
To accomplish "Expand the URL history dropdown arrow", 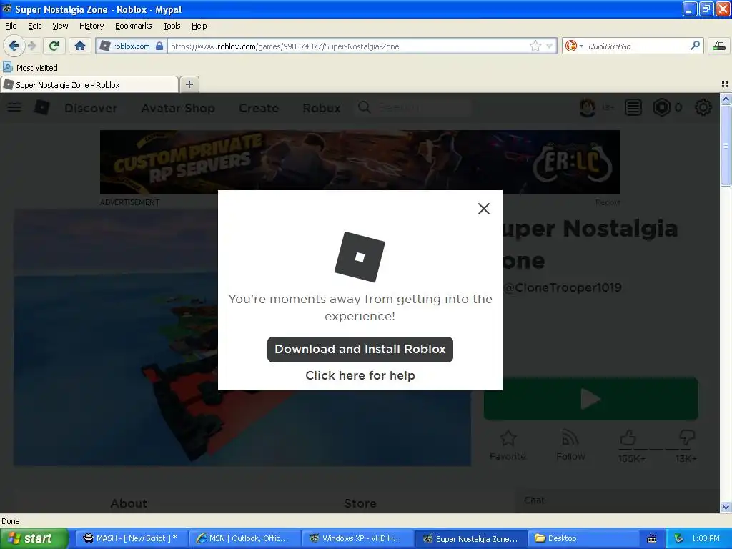I will pos(550,46).
